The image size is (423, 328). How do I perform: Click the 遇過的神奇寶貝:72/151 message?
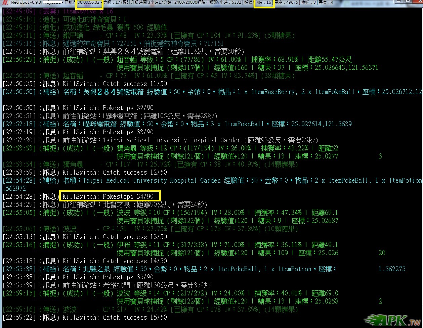coord(113,44)
